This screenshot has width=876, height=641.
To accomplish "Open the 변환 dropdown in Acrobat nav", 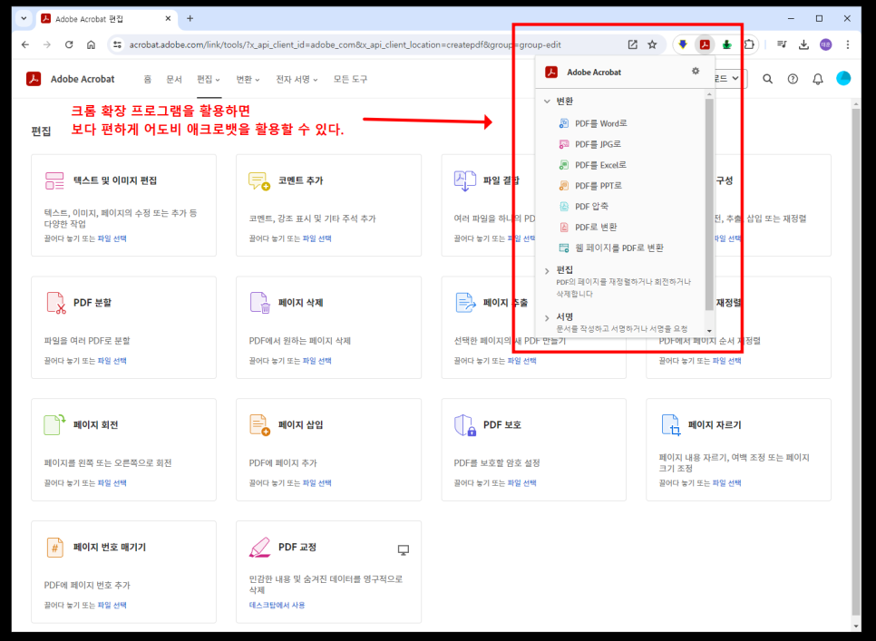I will 248,79.
